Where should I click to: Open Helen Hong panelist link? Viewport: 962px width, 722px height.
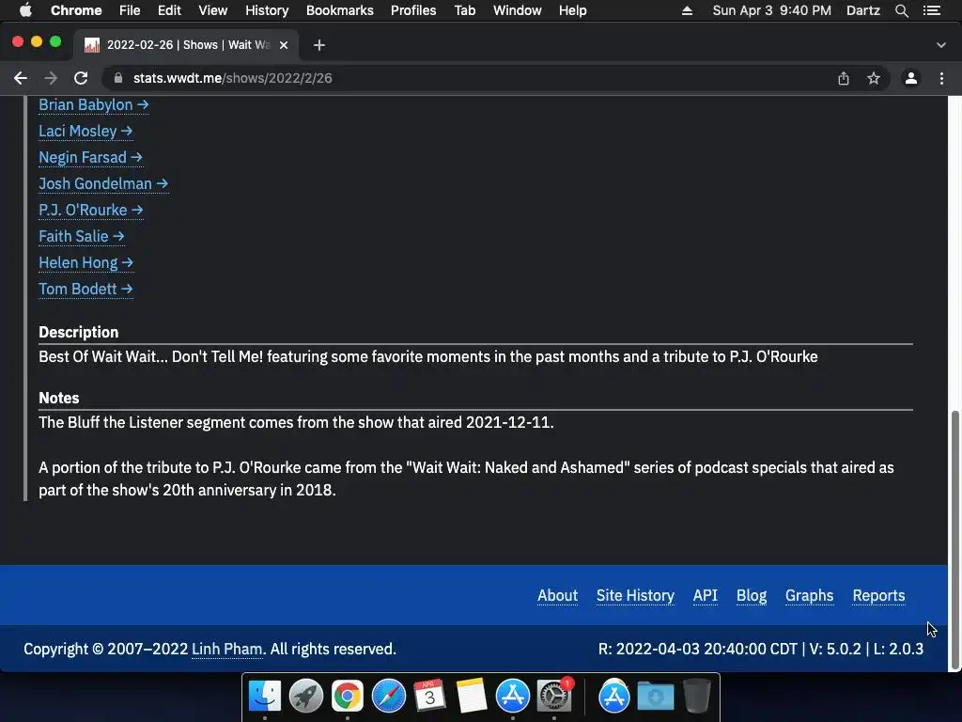tap(85, 263)
